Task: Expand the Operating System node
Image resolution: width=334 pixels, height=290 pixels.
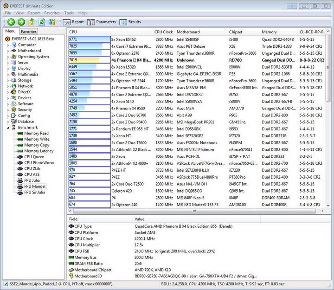Action: 8,57
